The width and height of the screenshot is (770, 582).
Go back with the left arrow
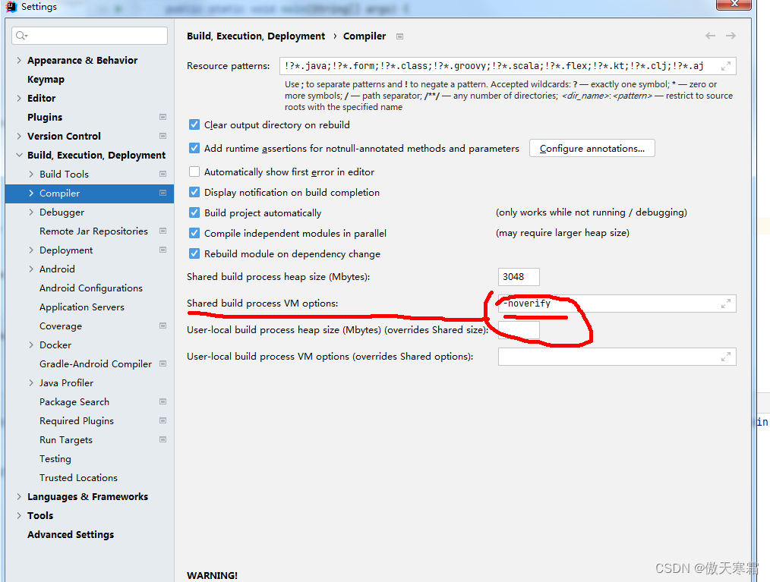pos(710,36)
